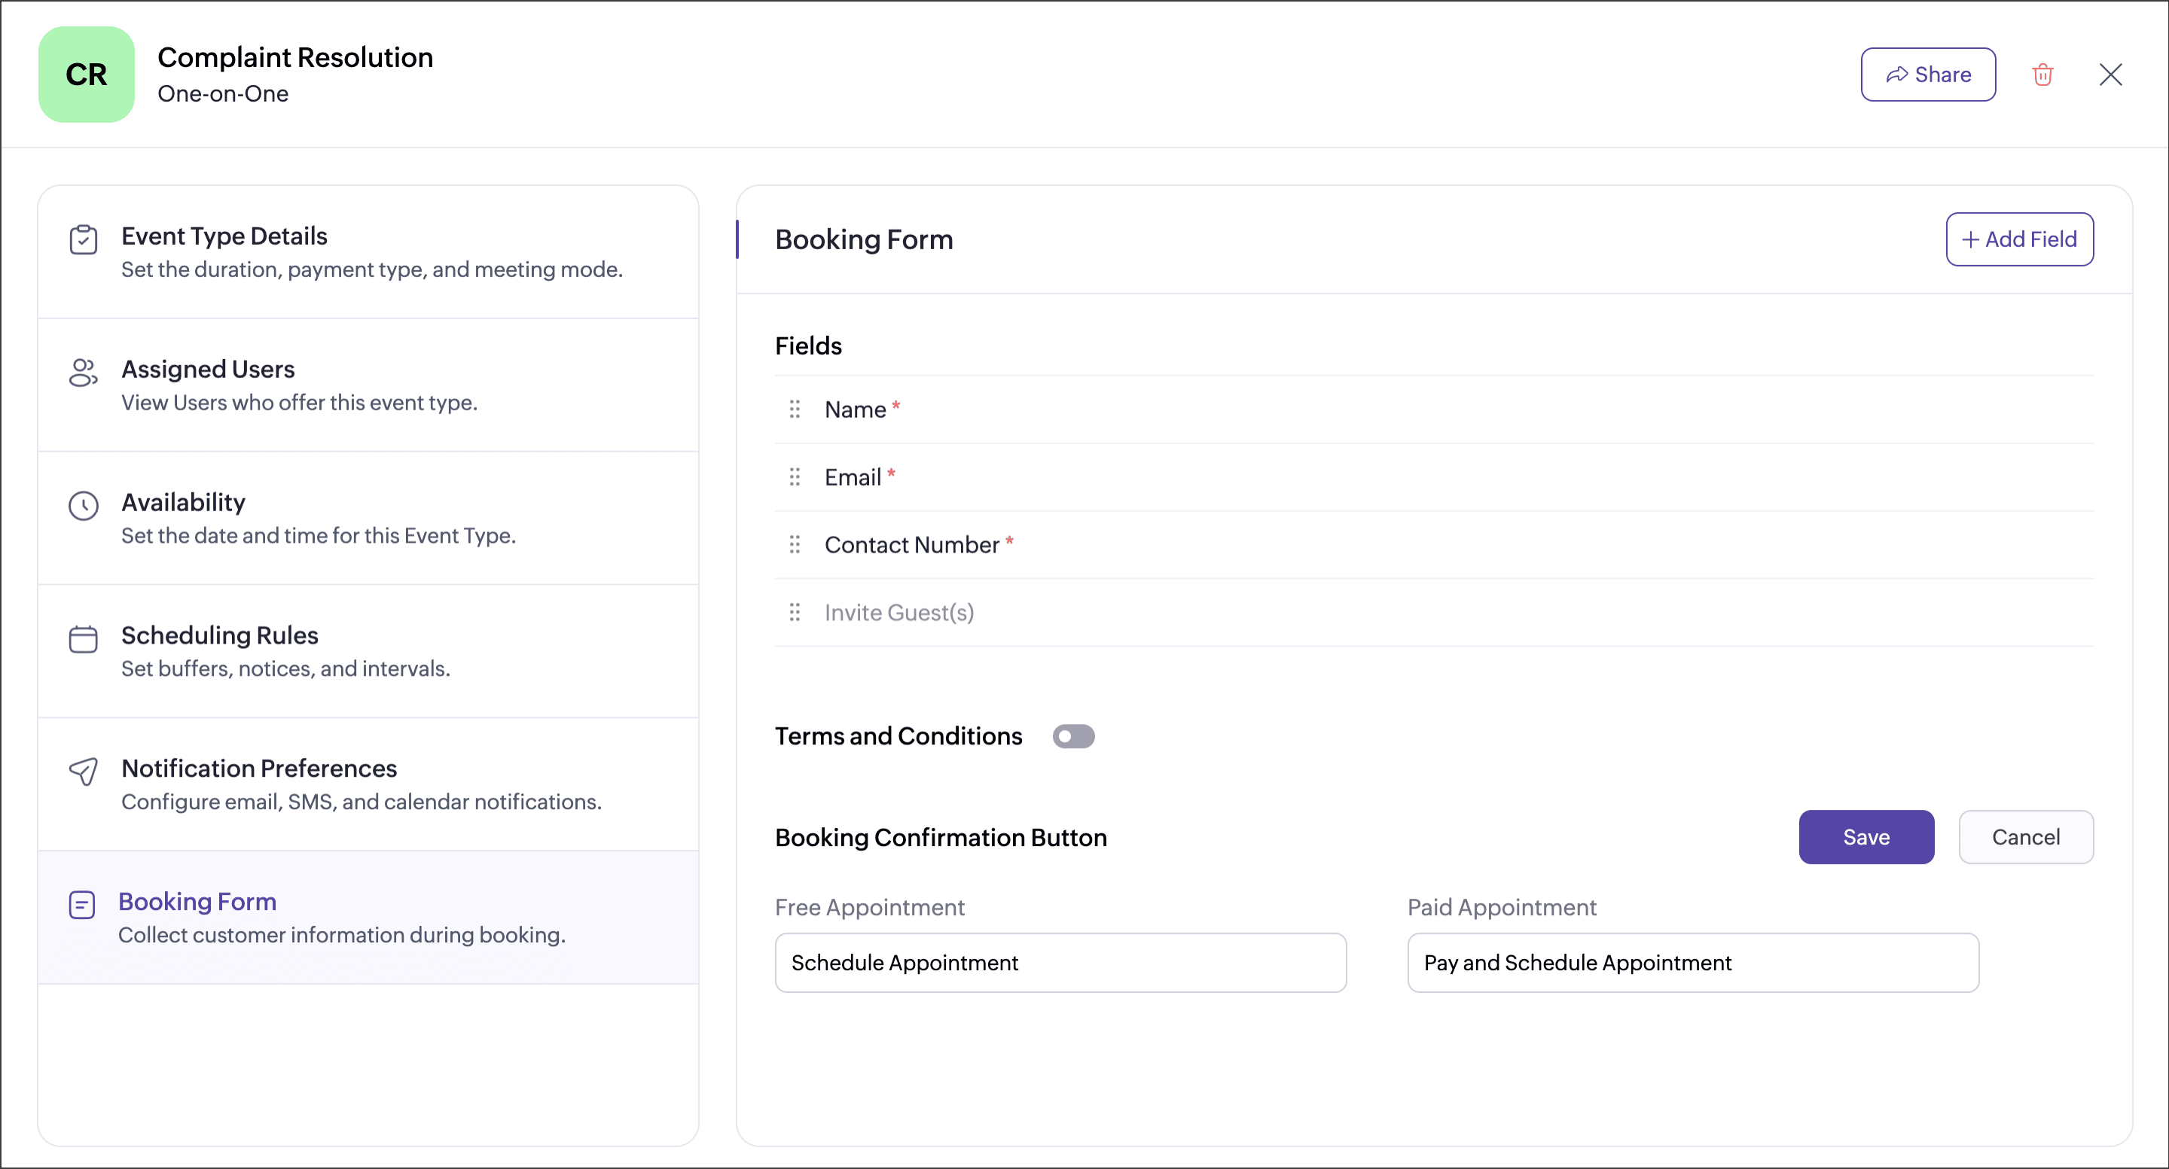This screenshot has width=2169, height=1169.
Task: Enable the Terms and Conditions toggle
Action: 1072,736
